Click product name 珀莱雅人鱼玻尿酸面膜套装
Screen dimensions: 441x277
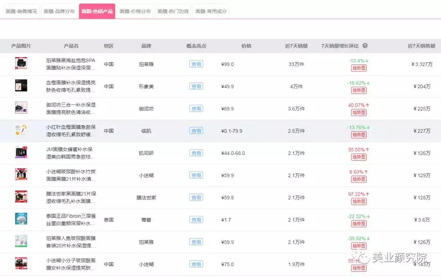71,241
